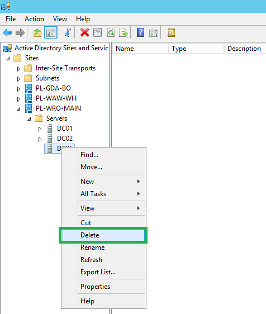Open the Help menu in menu bar
The image size is (266, 314).
pos(83,19)
